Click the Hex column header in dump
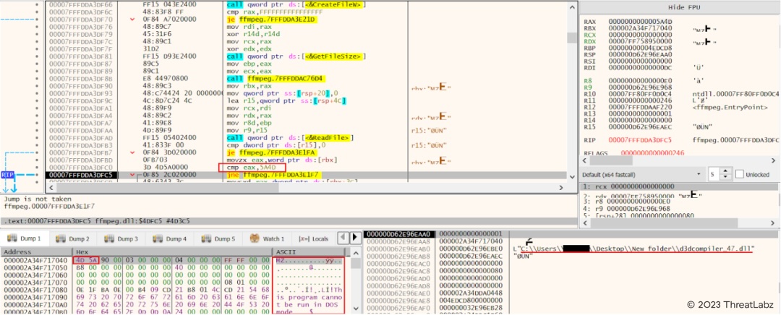781x315 pixels. (x=82, y=252)
